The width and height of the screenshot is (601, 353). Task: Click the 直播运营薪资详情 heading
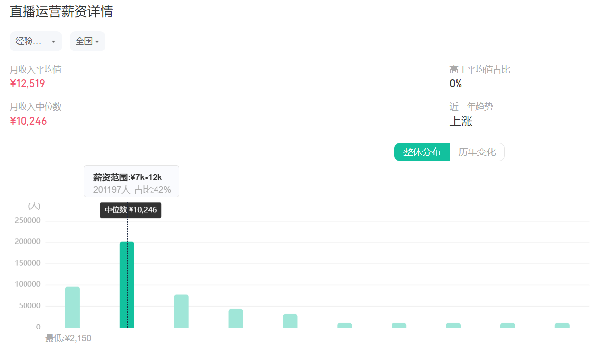(x=61, y=12)
